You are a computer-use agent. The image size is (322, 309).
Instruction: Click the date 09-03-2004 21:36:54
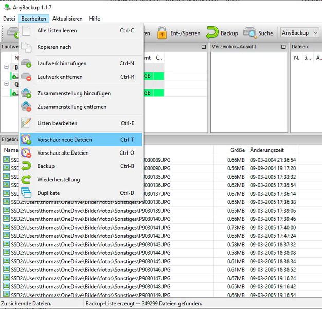click(273, 160)
